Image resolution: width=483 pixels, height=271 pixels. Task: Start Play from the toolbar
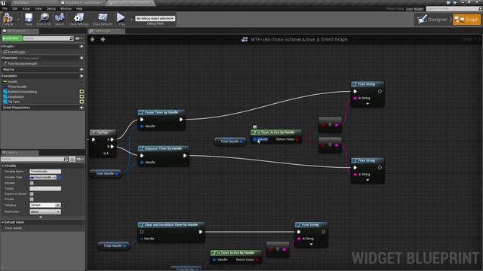point(121,19)
